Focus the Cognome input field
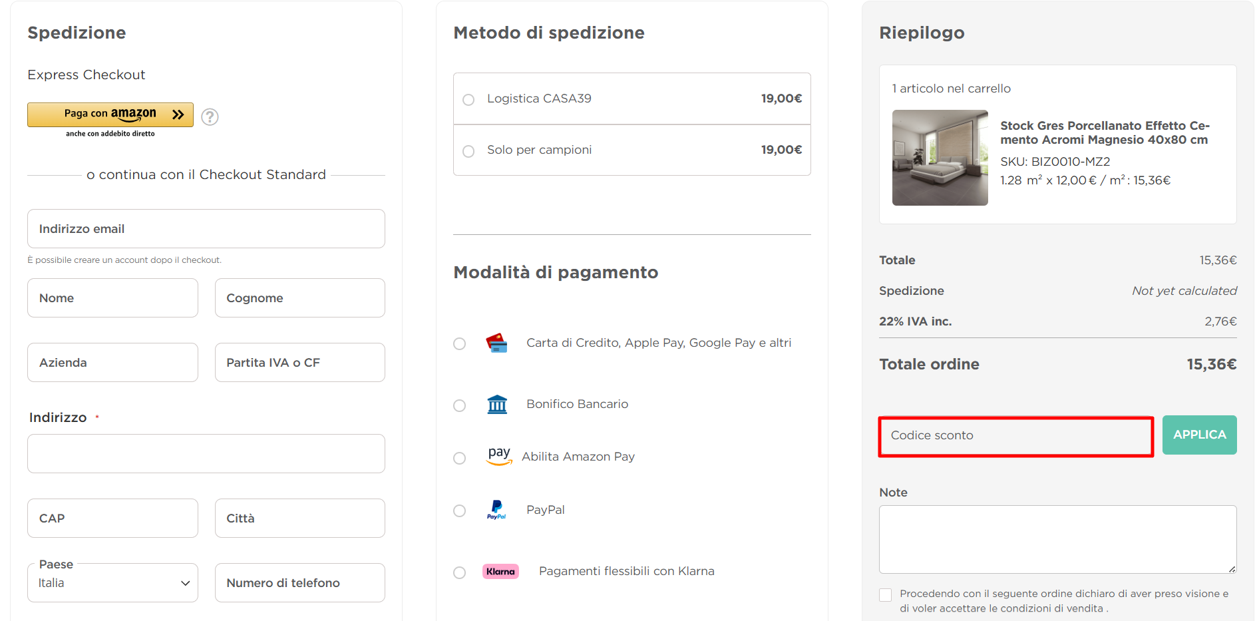This screenshot has width=1255, height=621. (300, 298)
